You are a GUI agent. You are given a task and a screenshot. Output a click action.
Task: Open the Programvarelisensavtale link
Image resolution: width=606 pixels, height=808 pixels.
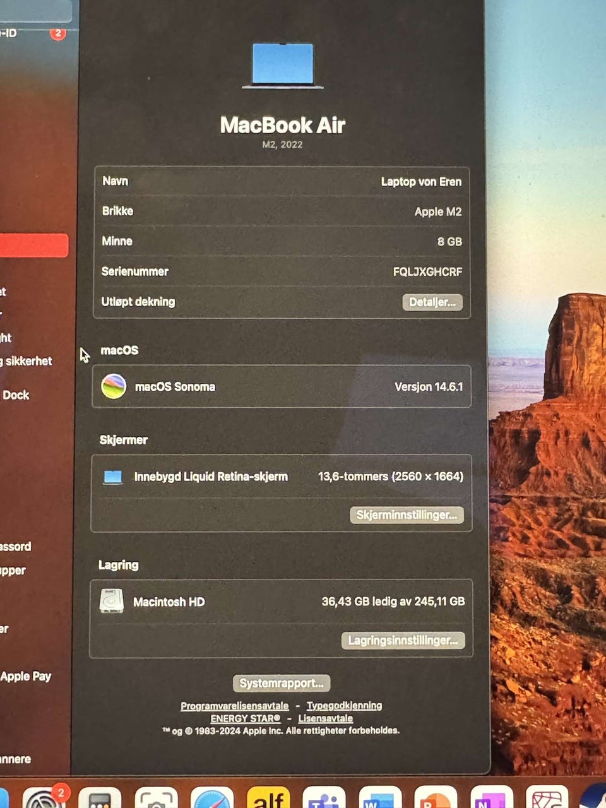tap(235, 706)
